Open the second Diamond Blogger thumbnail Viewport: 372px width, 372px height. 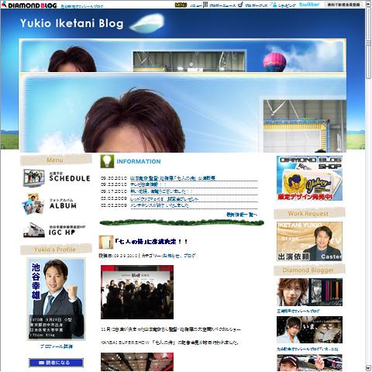click(309, 330)
